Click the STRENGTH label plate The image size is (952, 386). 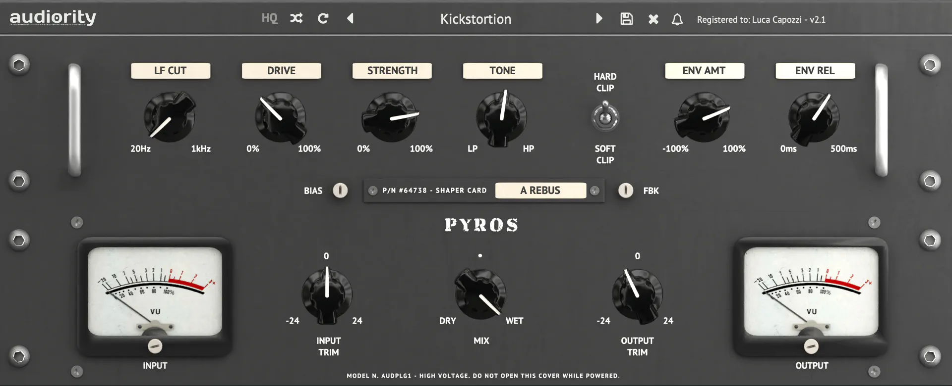pos(392,71)
